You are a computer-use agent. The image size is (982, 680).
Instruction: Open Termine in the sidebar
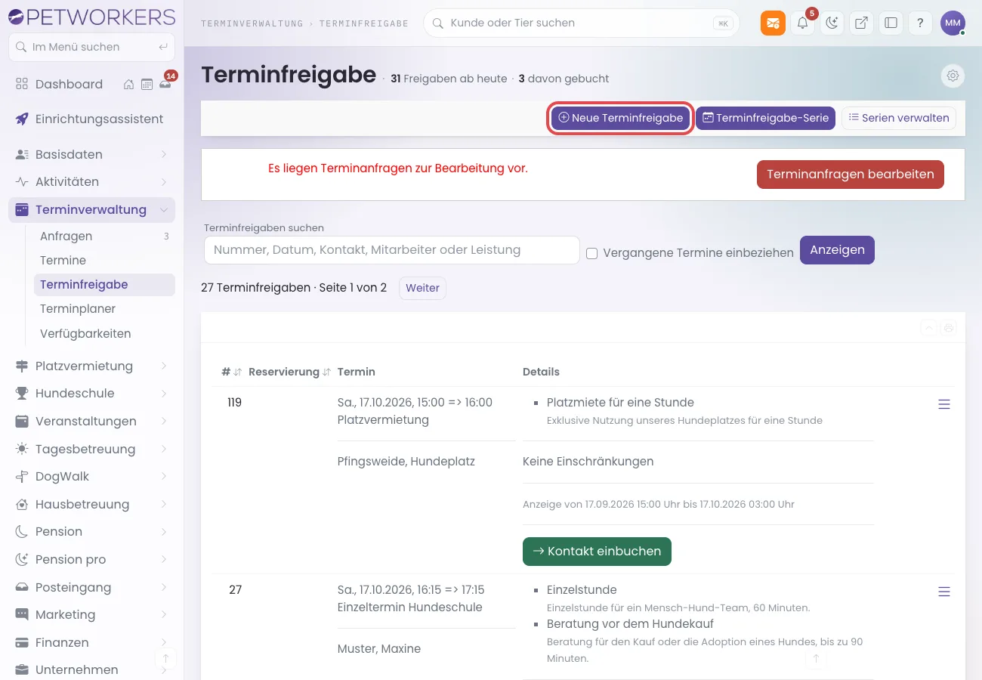pyautogui.click(x=104, y=261)
